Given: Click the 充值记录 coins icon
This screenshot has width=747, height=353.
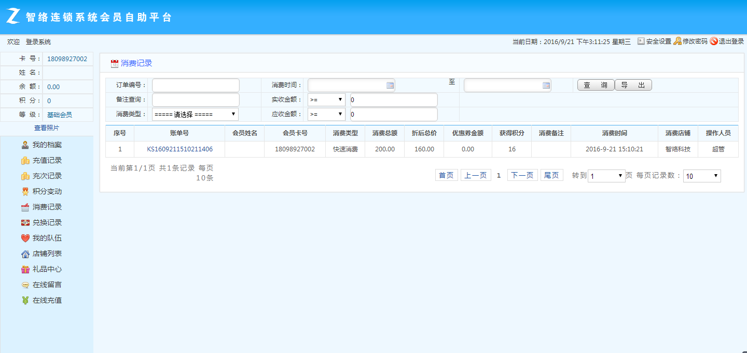Looking at the screenshot, I should click(x=25, y=160).
